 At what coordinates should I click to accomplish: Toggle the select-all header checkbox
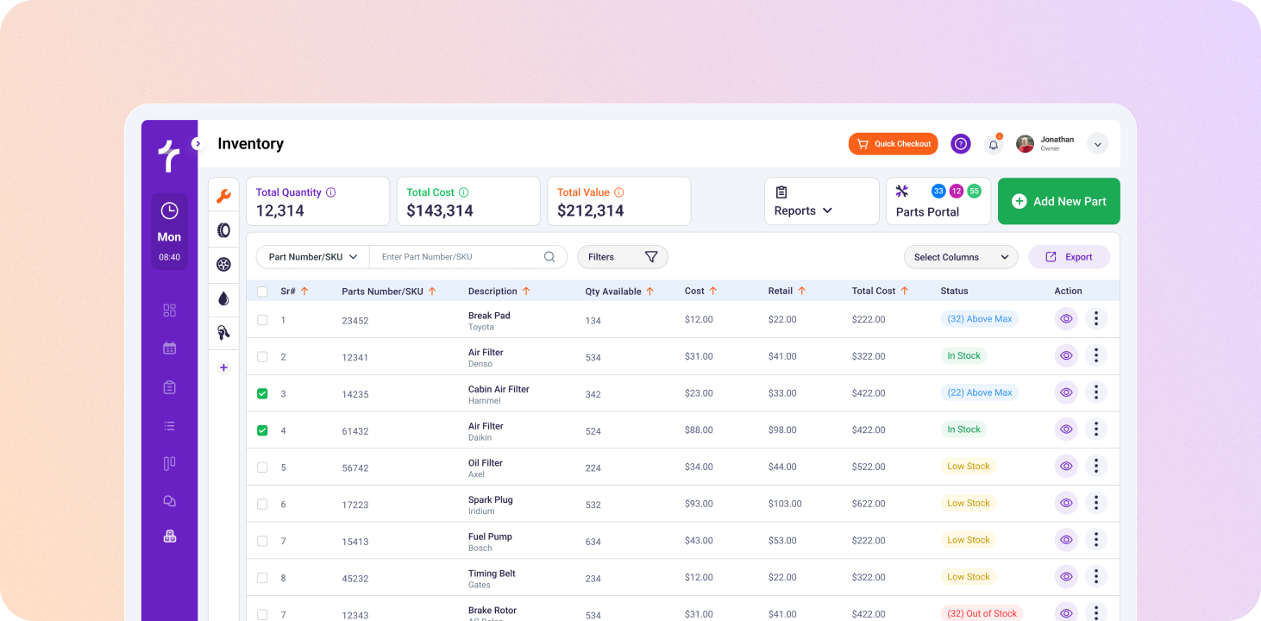[x=262, y=292]
